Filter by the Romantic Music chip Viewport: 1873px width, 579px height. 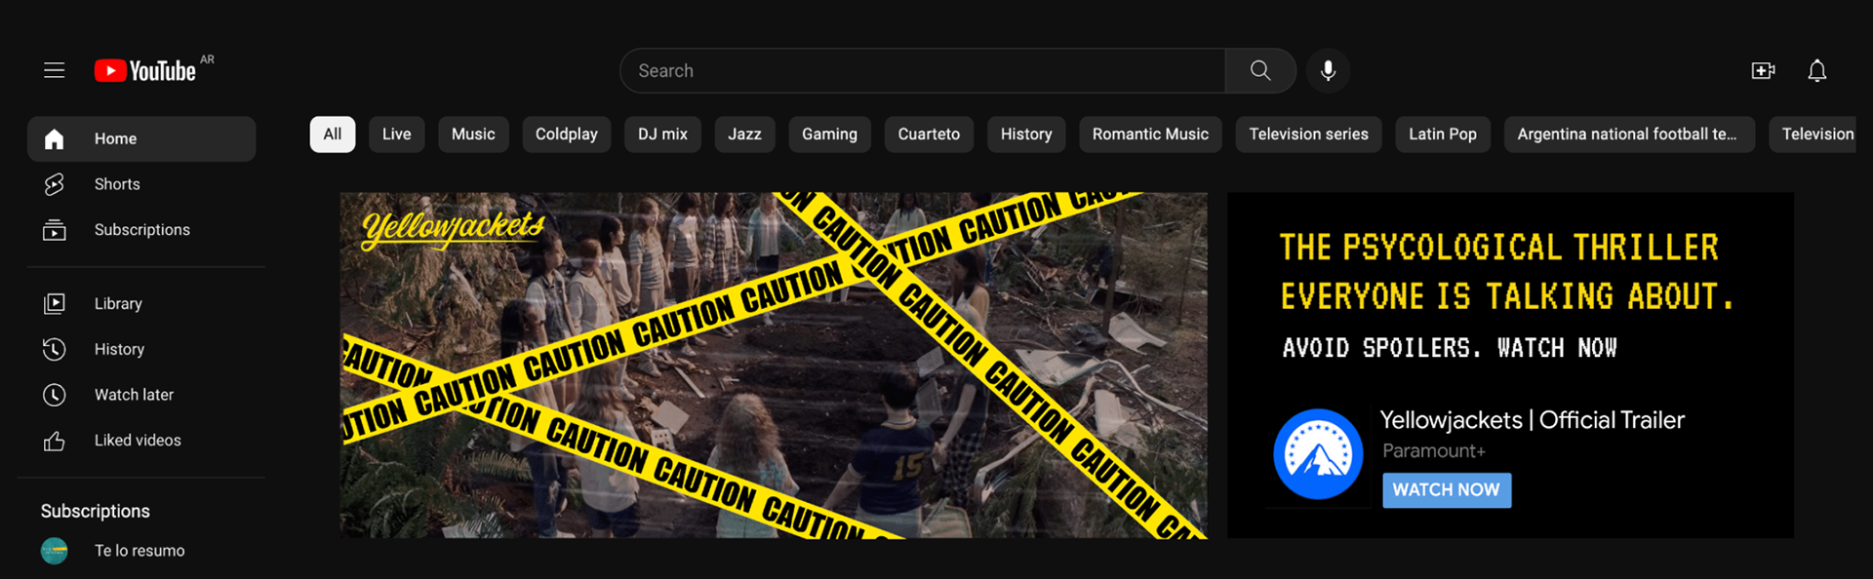click(1150, 135)
